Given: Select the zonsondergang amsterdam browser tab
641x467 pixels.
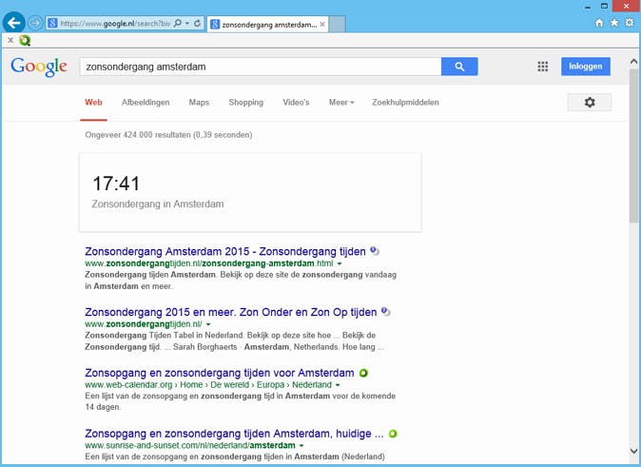Looking at the screenshot, I should tap(268, 24).
